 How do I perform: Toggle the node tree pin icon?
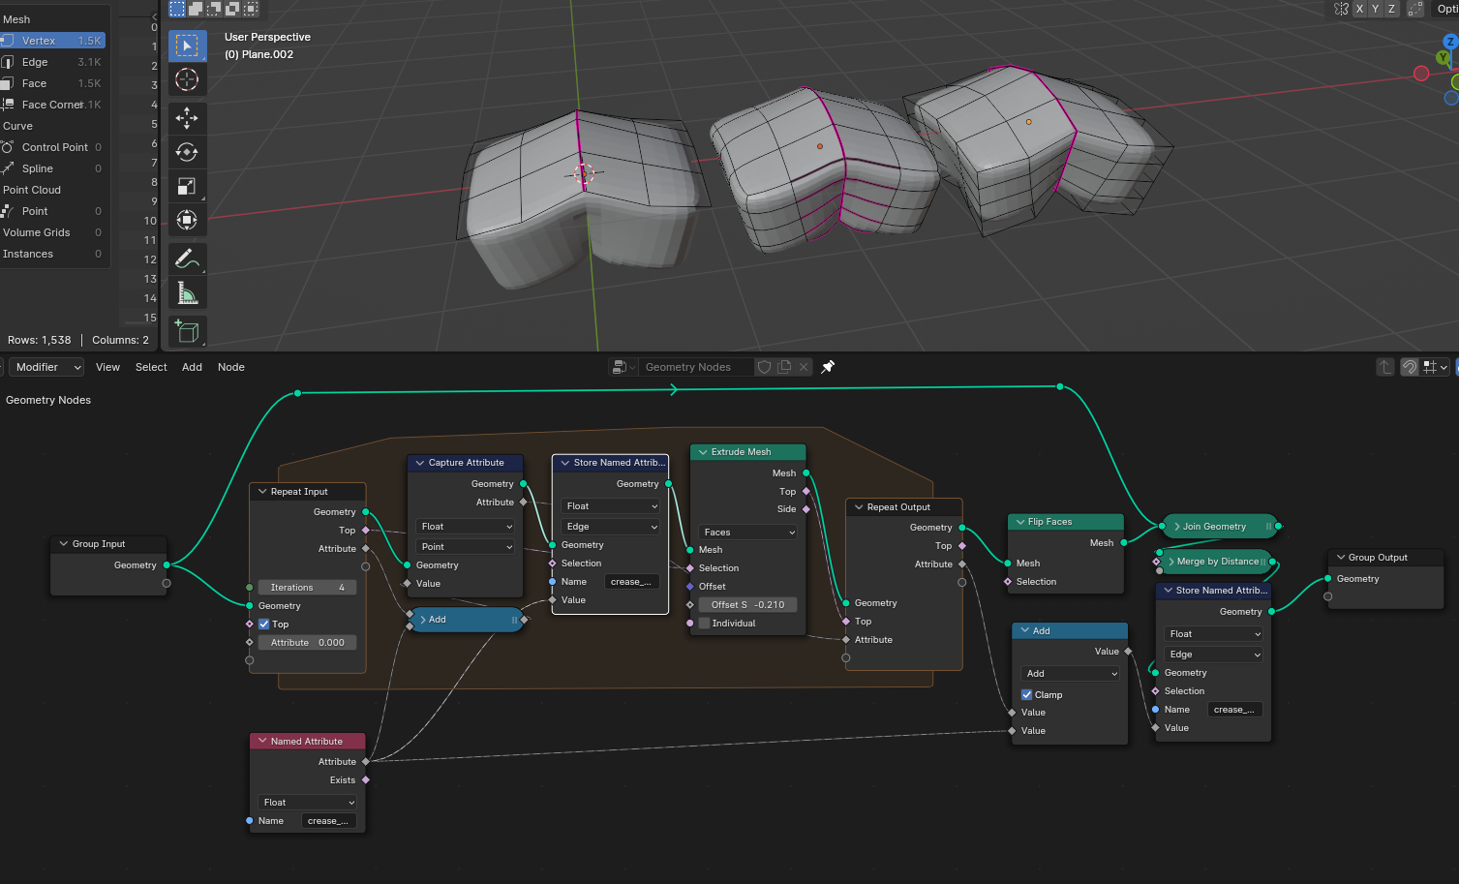(x=828, y=367)
